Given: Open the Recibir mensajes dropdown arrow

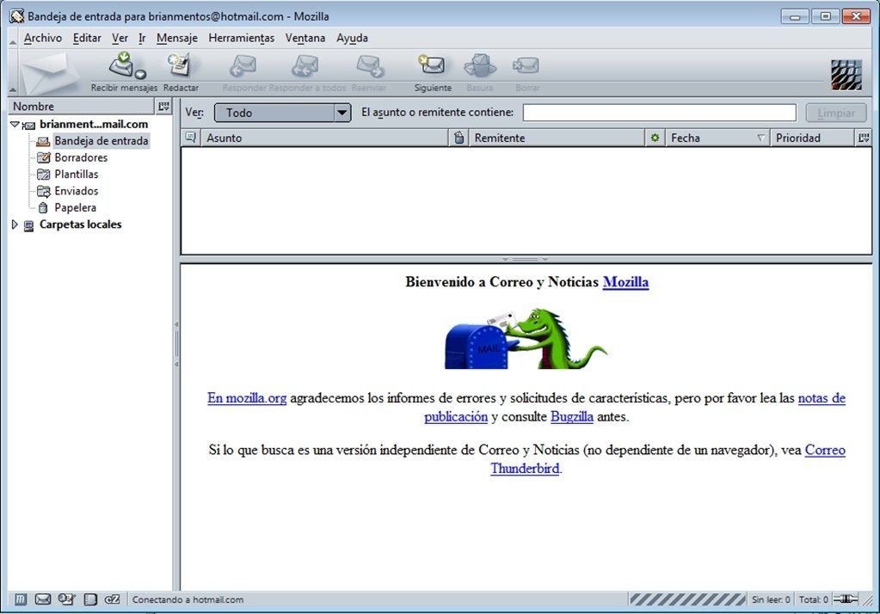Looking at the screenshot, I should coord(140,74).
